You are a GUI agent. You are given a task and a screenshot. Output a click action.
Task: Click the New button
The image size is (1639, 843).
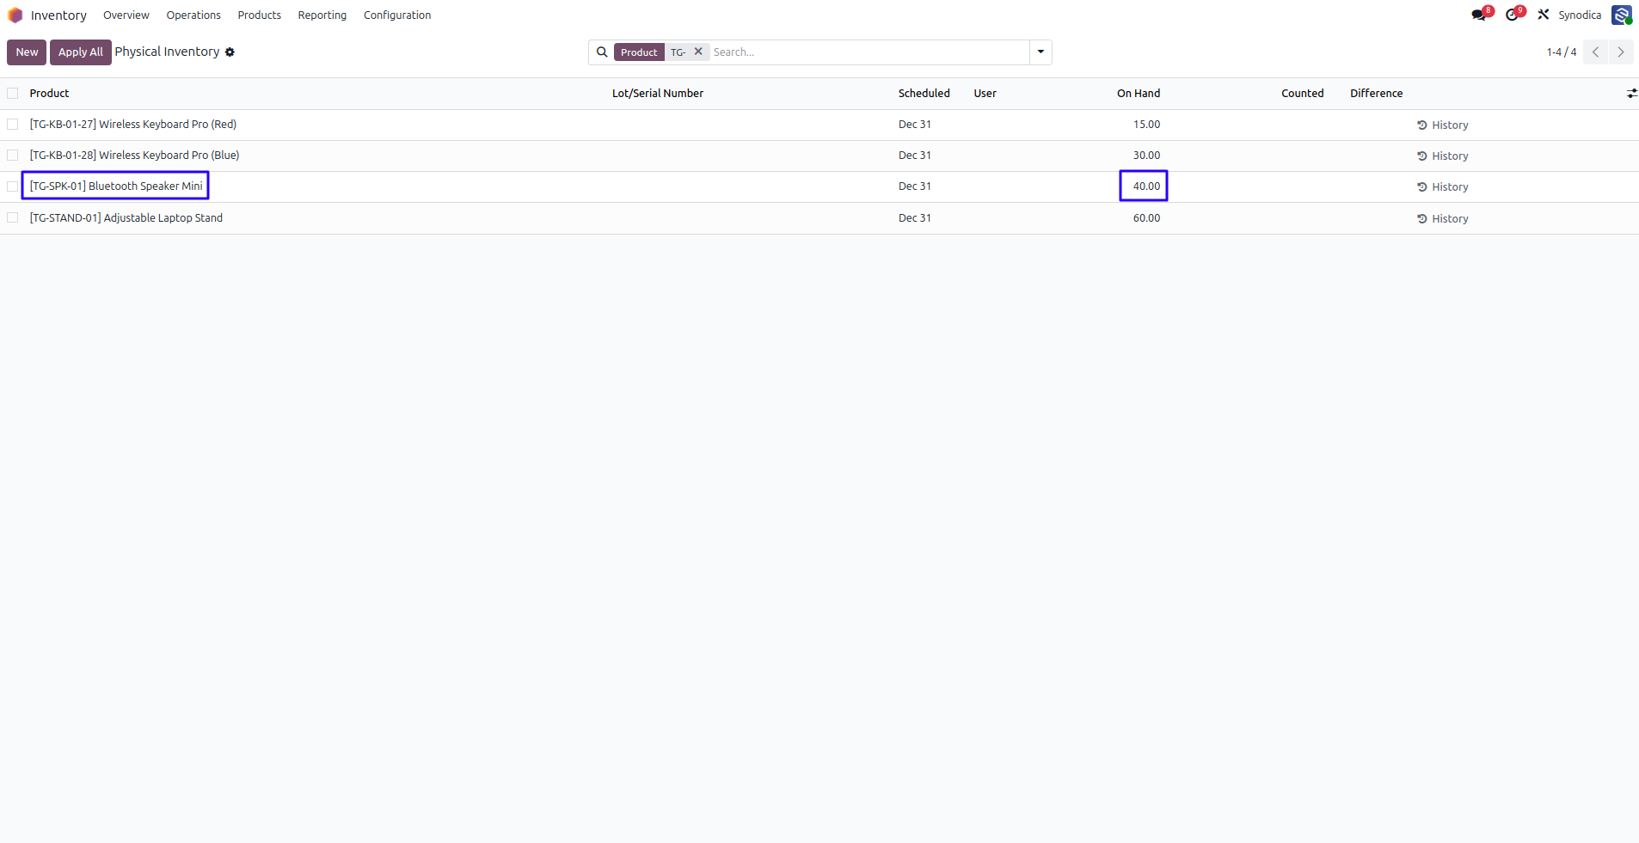click(x=27, y=52)
